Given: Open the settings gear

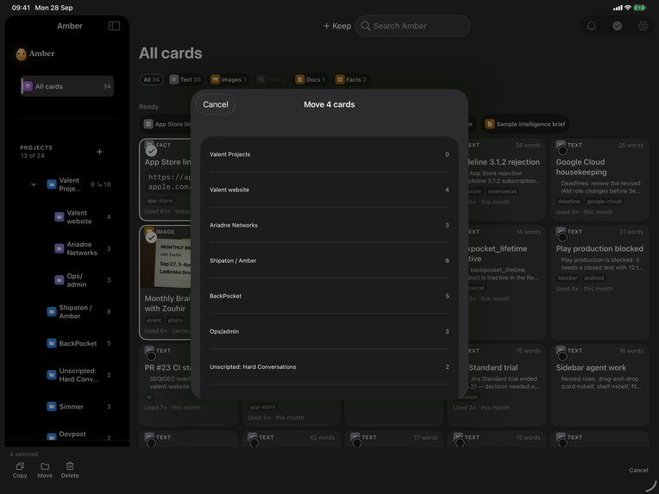Looking at the screenshot, I should [643, 26].
